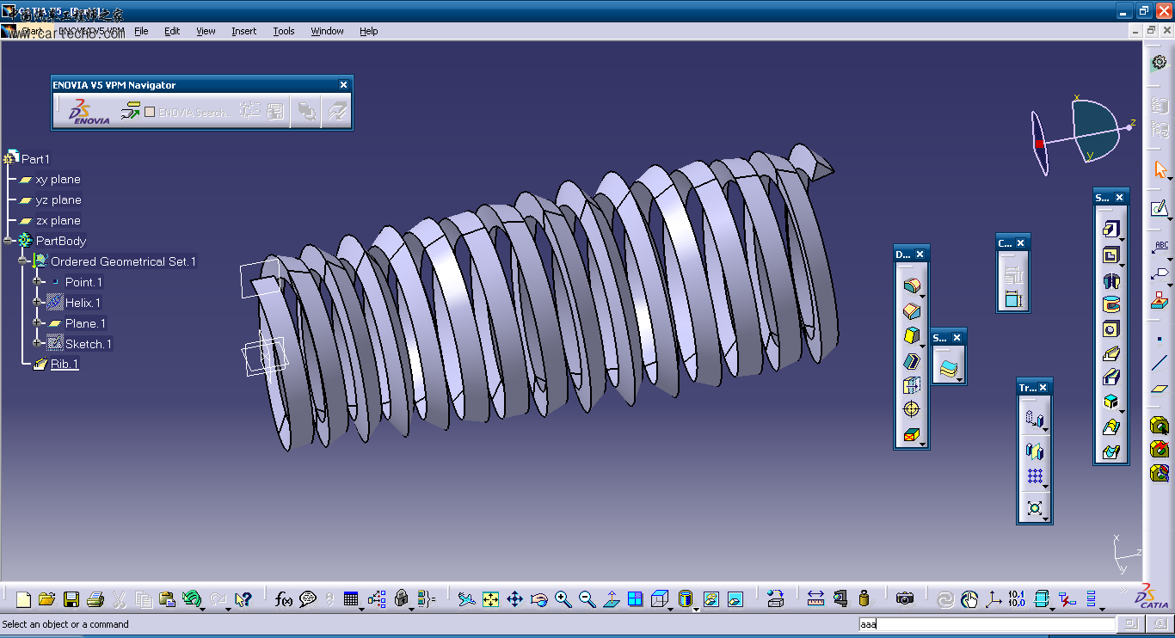Image resolution: width=1175 pixels, height=638 pixels.
Task: Select Part1 root node
Action: [x=35, y=159]
